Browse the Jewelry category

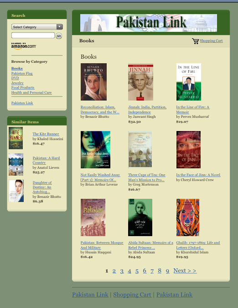(x=17, y=83)
